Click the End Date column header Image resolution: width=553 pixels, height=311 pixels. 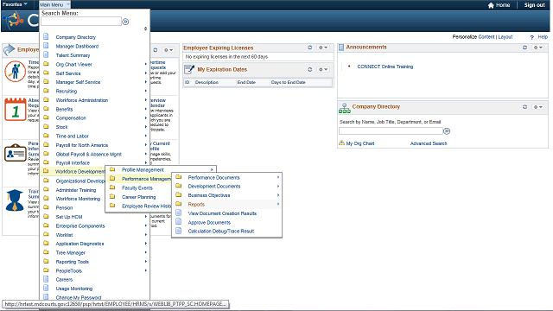pyautogui.click(x=246, y=82)
